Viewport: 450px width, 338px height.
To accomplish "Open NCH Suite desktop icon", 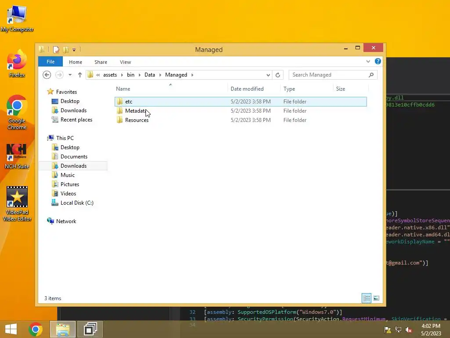I will pos(17,156).
